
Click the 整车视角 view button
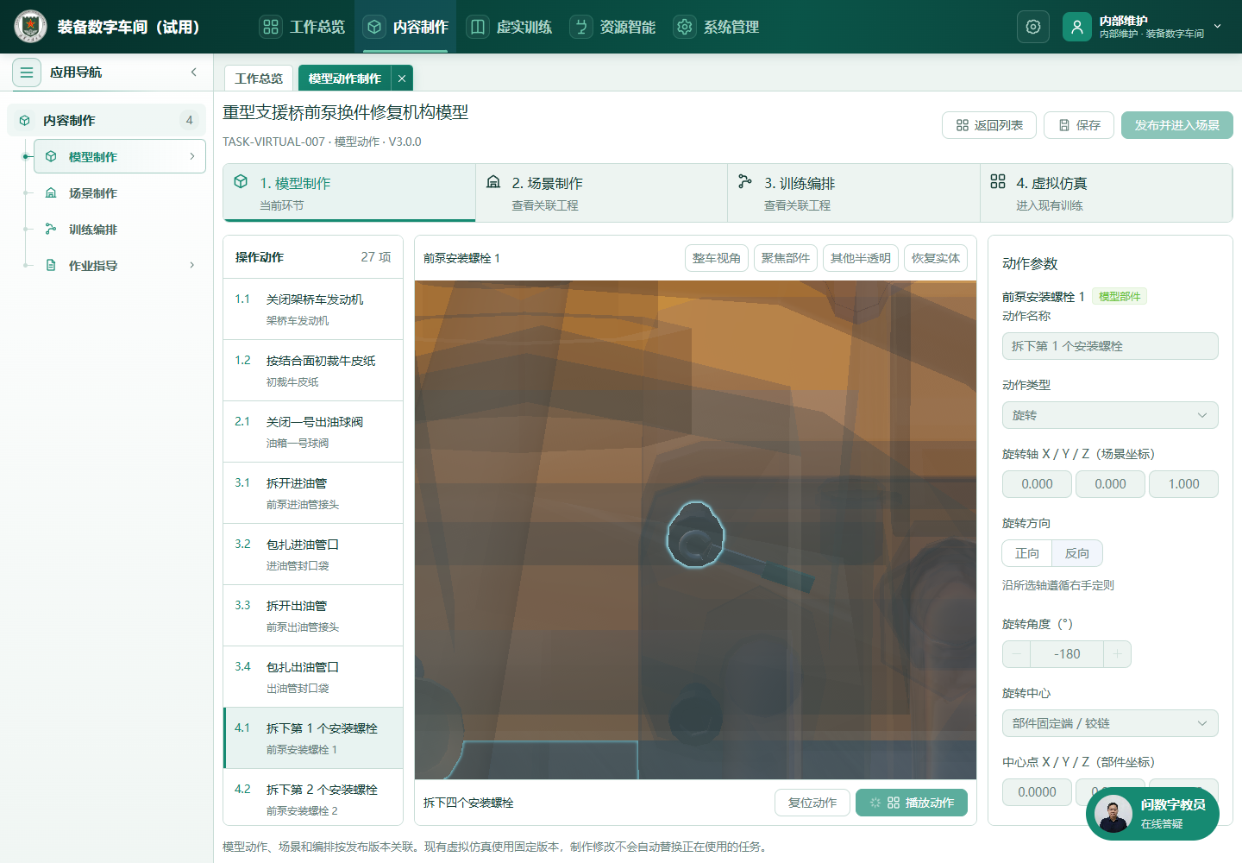click(716, 258)
